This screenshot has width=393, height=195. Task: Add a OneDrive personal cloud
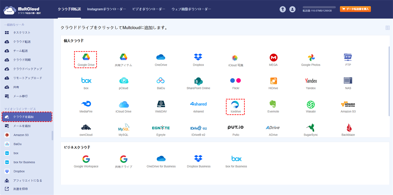tap(161, 60)
